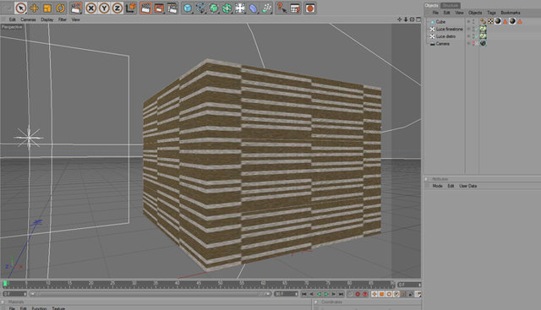The height and width of the screenshot is (310, 541).
Task: Activate the Move tool
Action: tap(34, 8)
